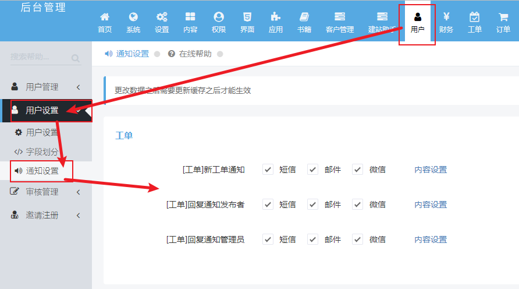
Task: Open the 权限 user-circle icon
Action: click(219, 16)
